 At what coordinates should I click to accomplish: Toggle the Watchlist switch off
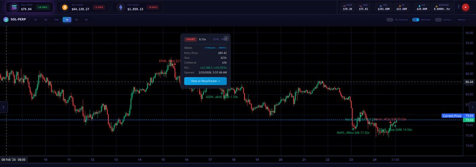[x=416, y=20]
